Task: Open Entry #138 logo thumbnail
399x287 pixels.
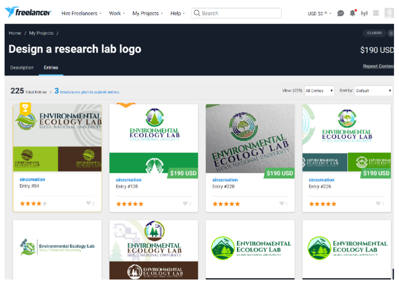Action: pyautogui.click(x=154, y=138)
